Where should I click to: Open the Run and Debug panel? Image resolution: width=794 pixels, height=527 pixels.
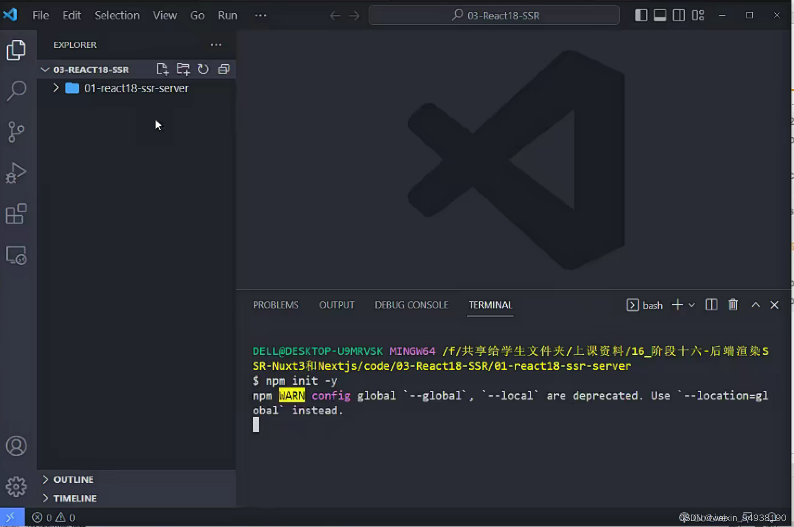pyautogui.click(x=16, y=173)
